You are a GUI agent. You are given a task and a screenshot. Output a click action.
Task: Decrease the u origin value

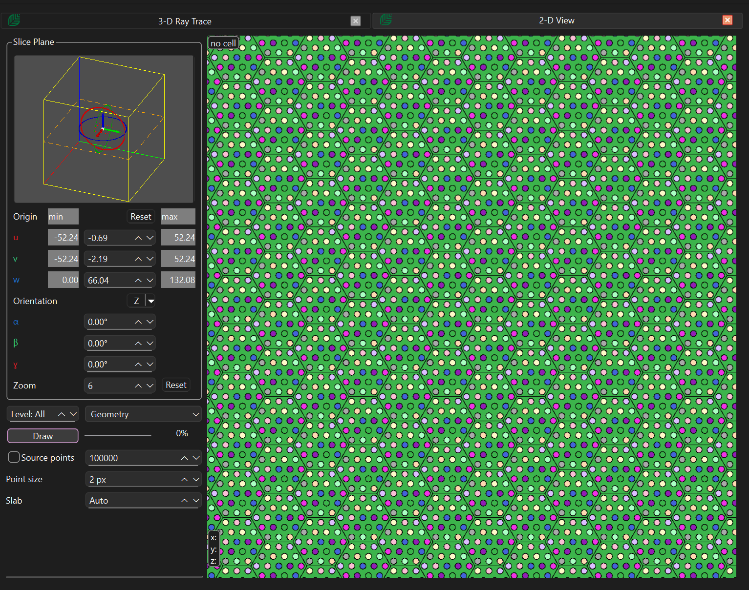150,238
